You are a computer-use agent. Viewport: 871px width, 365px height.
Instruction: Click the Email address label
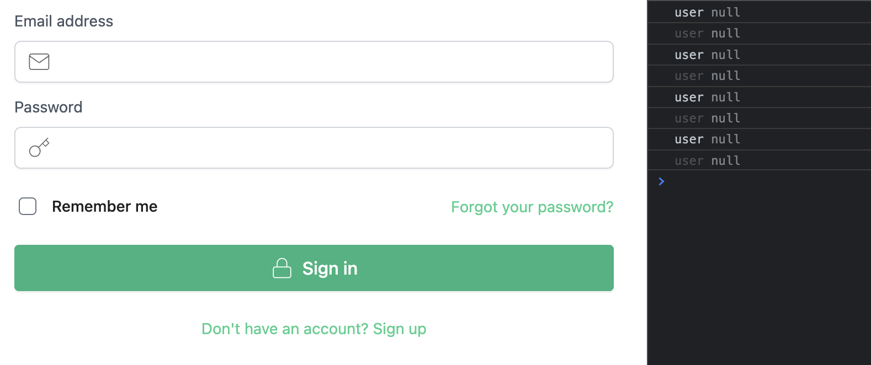(64, 21)
